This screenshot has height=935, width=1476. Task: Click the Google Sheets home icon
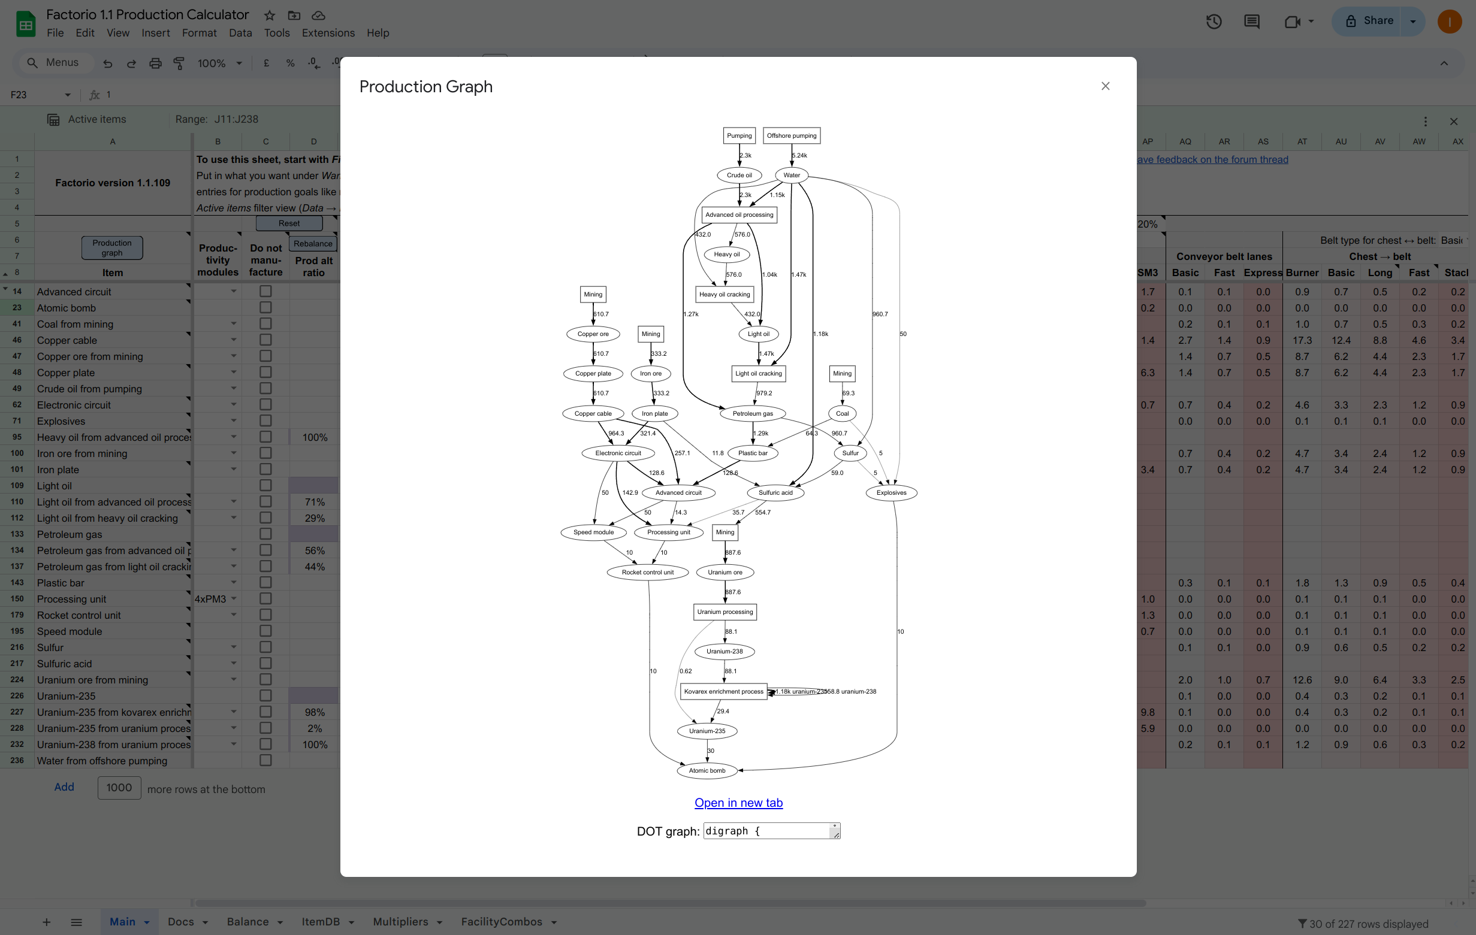25,24
